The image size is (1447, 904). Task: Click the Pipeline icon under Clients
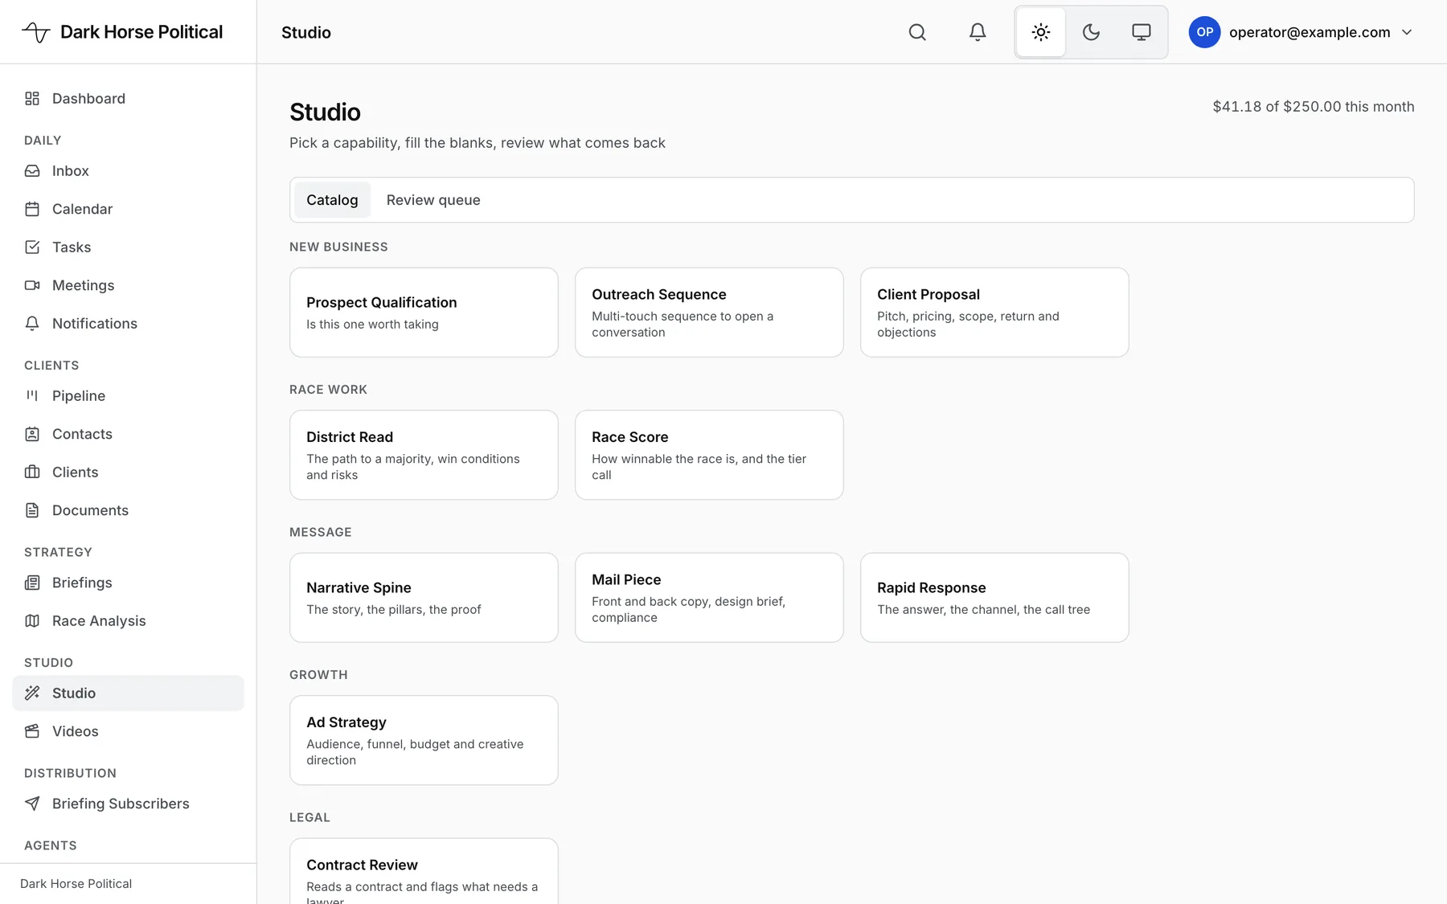[x=32, y=395]
